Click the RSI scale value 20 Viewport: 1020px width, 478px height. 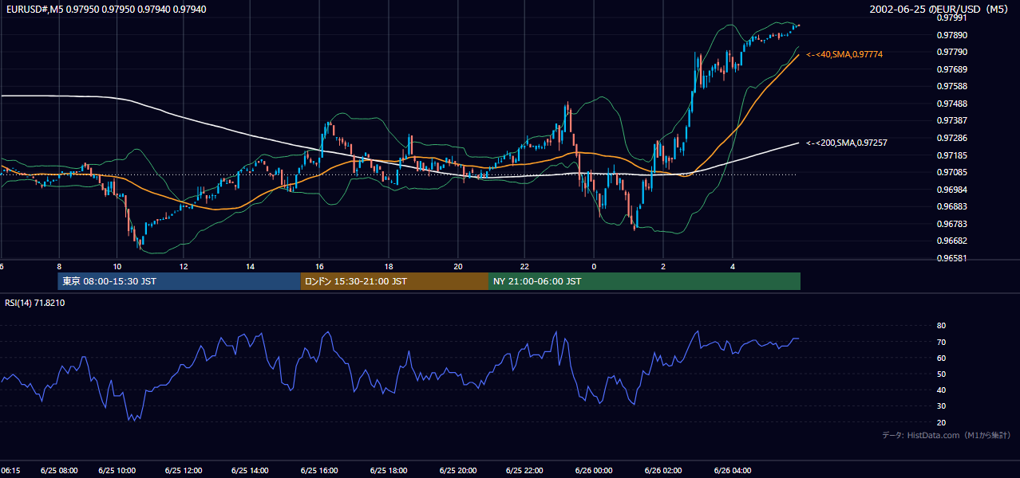(x=941, y=422)
